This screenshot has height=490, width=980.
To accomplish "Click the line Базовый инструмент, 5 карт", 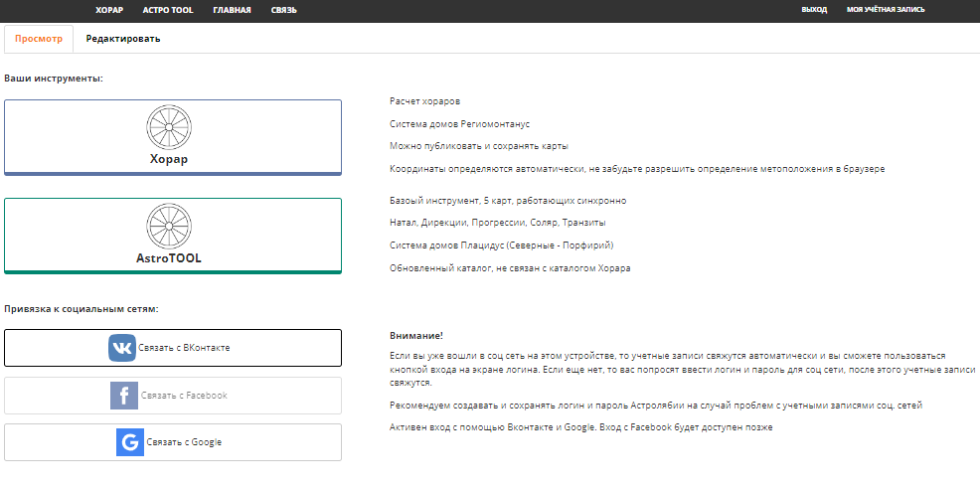I will point(508,201).
